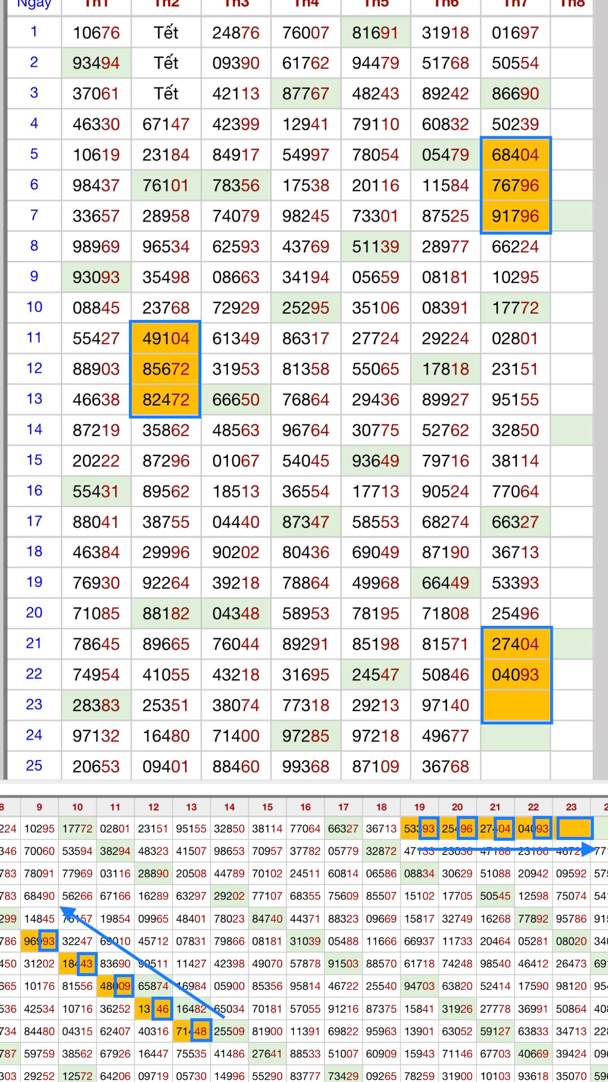Click the cell showing 99368
The width and height of the screenshot is (608, 1082).
coord(305,766)
